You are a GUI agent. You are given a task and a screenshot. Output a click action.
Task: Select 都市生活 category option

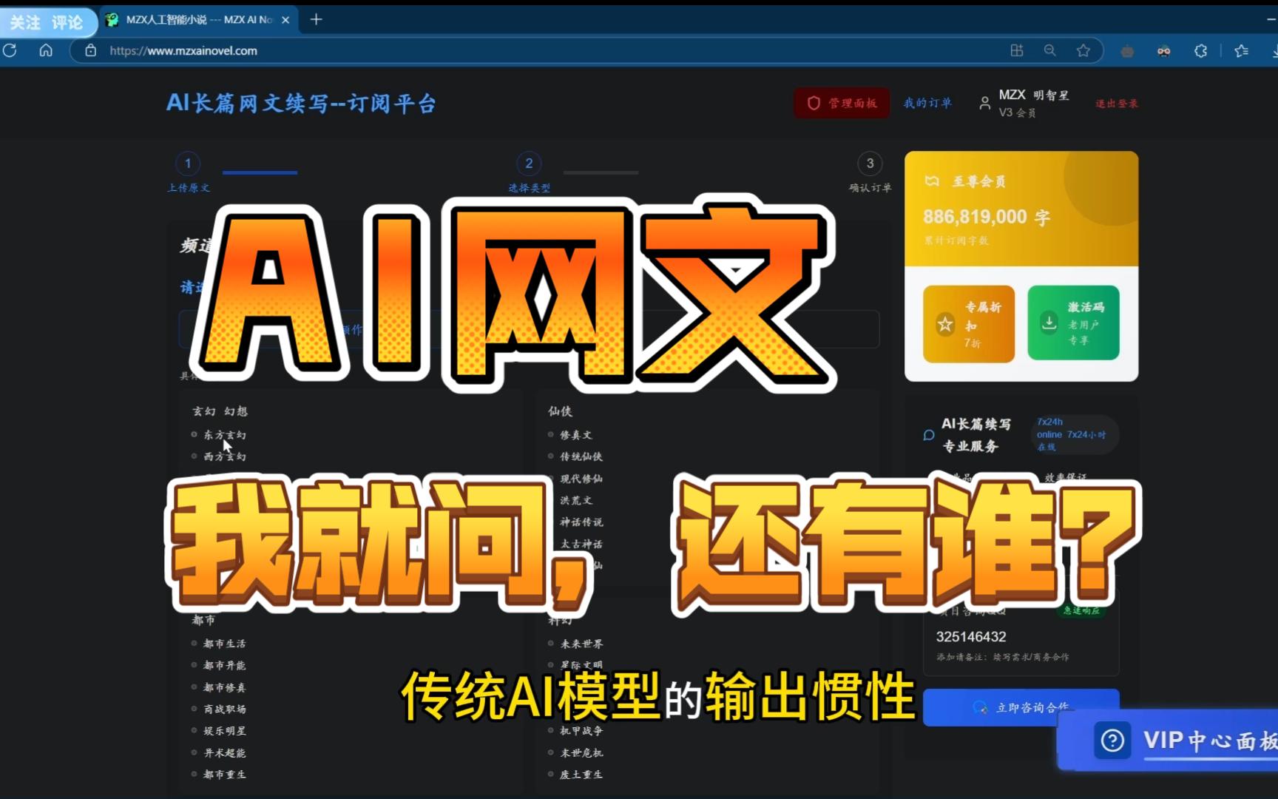219,644
